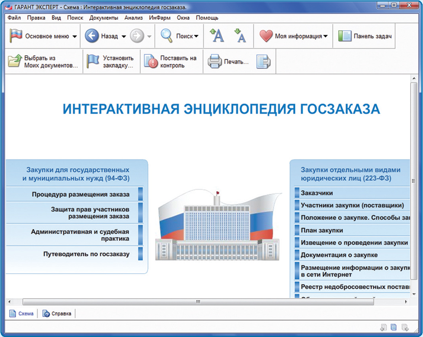Click the decrease font size icon

coord(240,36)
